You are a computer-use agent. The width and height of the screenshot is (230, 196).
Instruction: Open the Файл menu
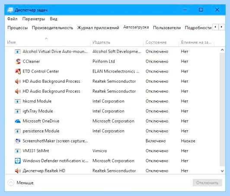tap(12, 19)
